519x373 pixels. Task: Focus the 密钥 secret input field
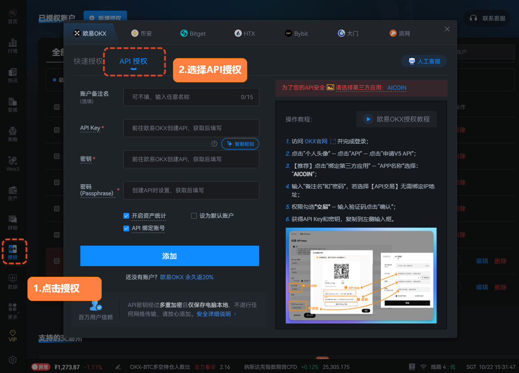click(191, 159)
